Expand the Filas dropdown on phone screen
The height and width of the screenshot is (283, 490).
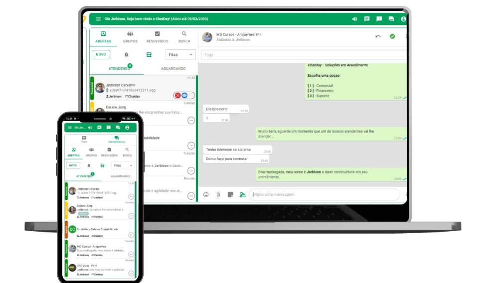tap(123, 165)
